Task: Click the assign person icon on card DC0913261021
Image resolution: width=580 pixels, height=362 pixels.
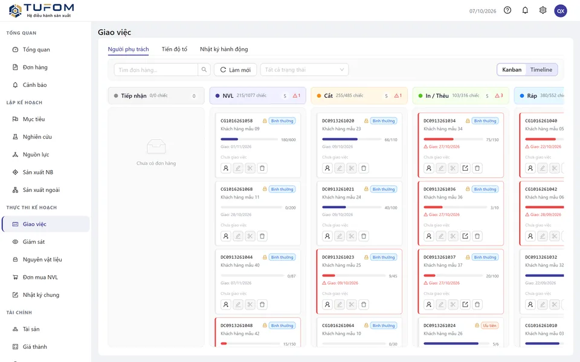Action: 327,236
